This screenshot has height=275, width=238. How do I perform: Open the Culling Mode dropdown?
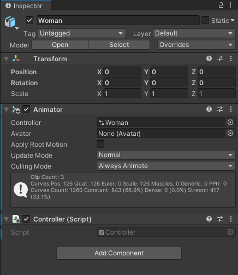pos(166,166)
